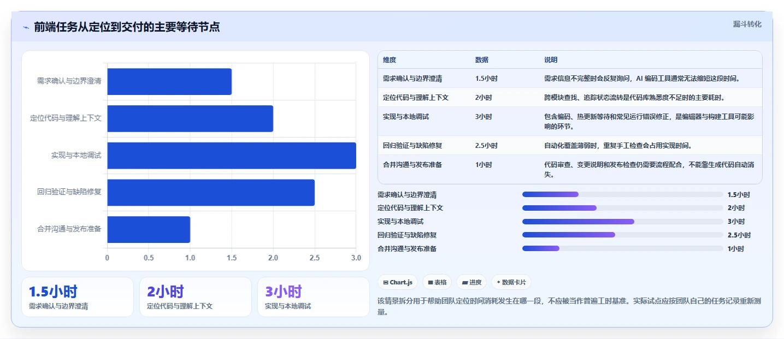Click description starting 需求信息不完整时
The height and width of the screenshot is (339, 784).
[642, 78]
